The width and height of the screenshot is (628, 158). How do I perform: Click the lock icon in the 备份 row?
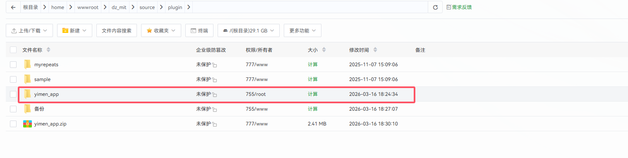(215, 109)
